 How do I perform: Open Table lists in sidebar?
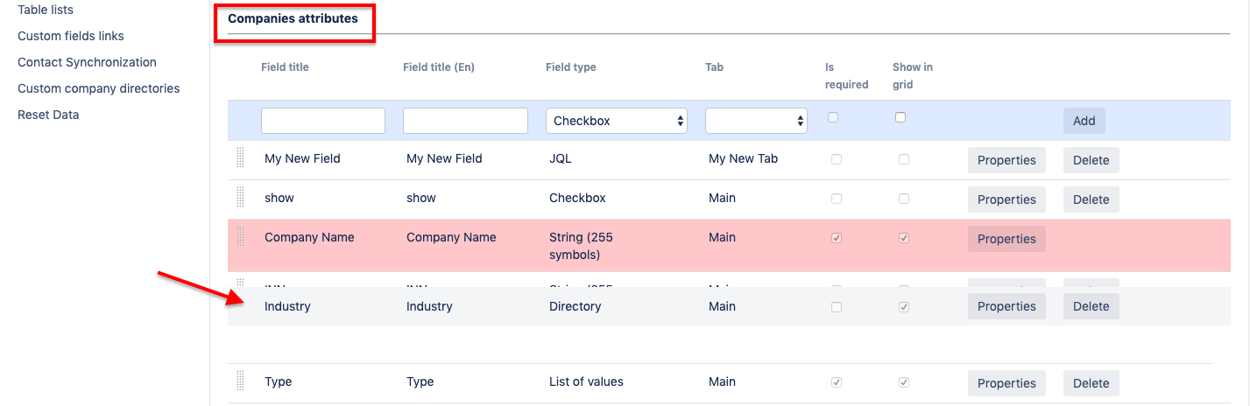click(46, 10)
